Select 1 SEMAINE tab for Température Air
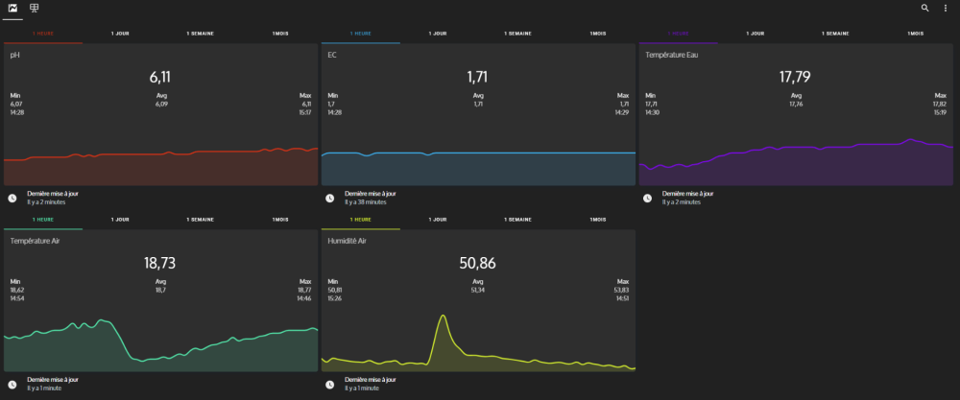Image resolution: width=960 pixels, height=400 pixels. tap(201, 220)
